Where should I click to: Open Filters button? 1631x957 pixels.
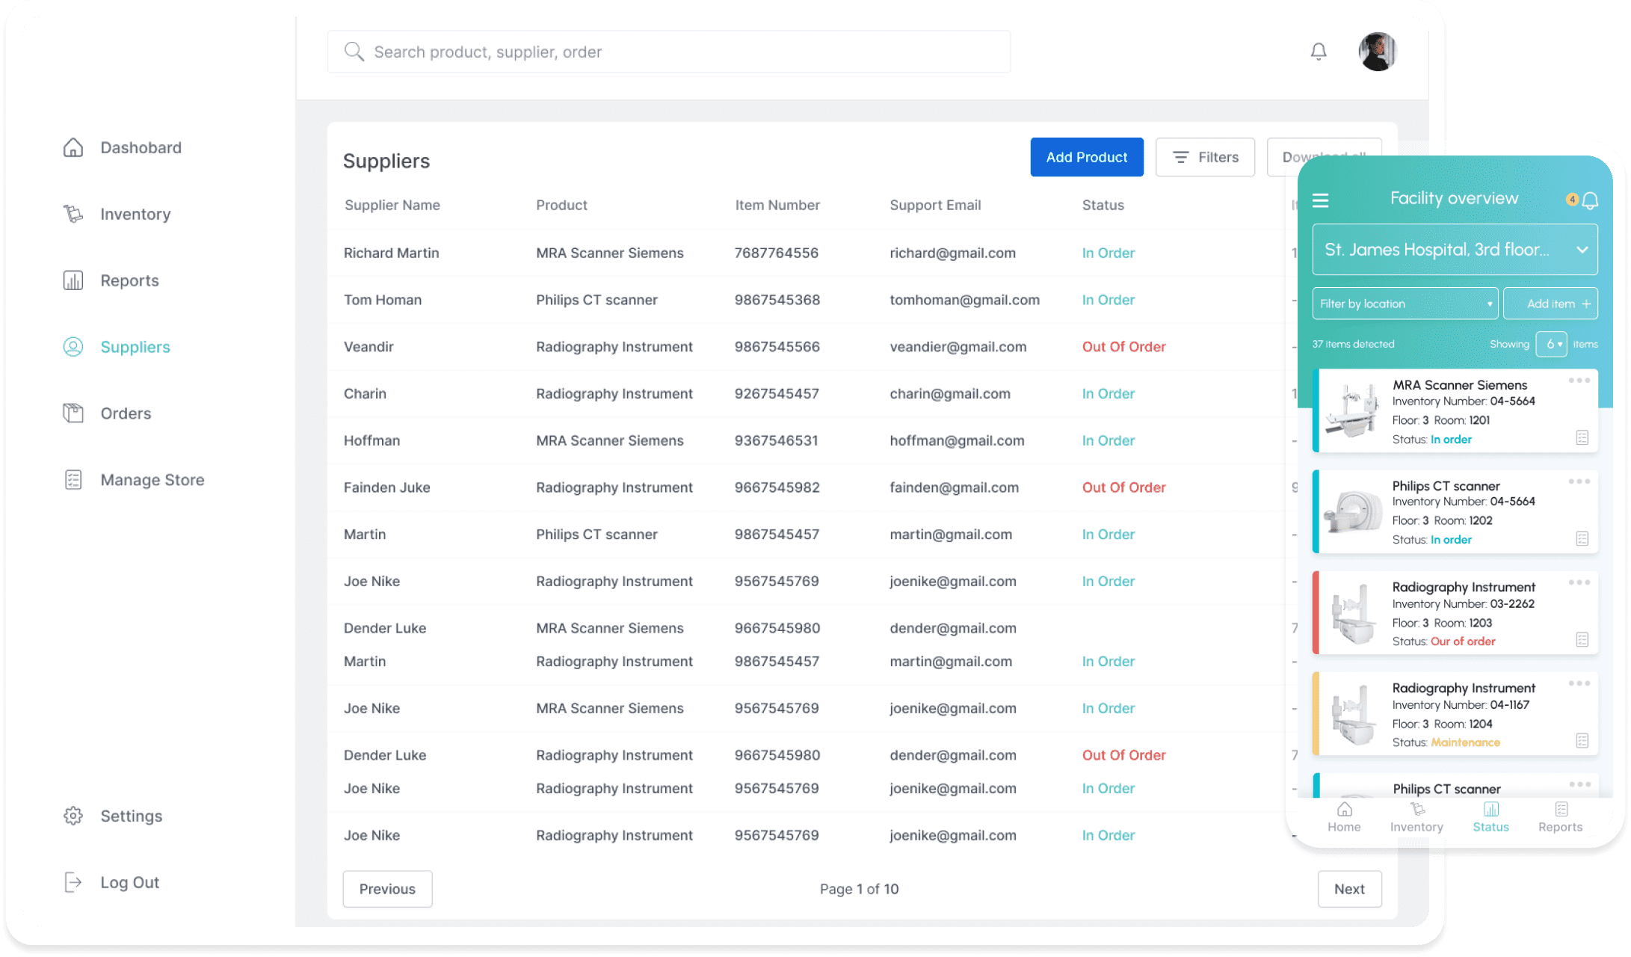[x=1205, y=157]
